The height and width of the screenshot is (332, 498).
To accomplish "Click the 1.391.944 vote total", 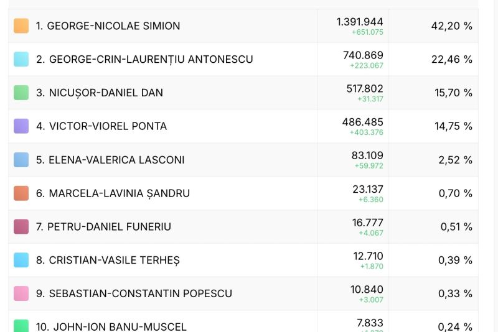I will click(x=360, y=22).
